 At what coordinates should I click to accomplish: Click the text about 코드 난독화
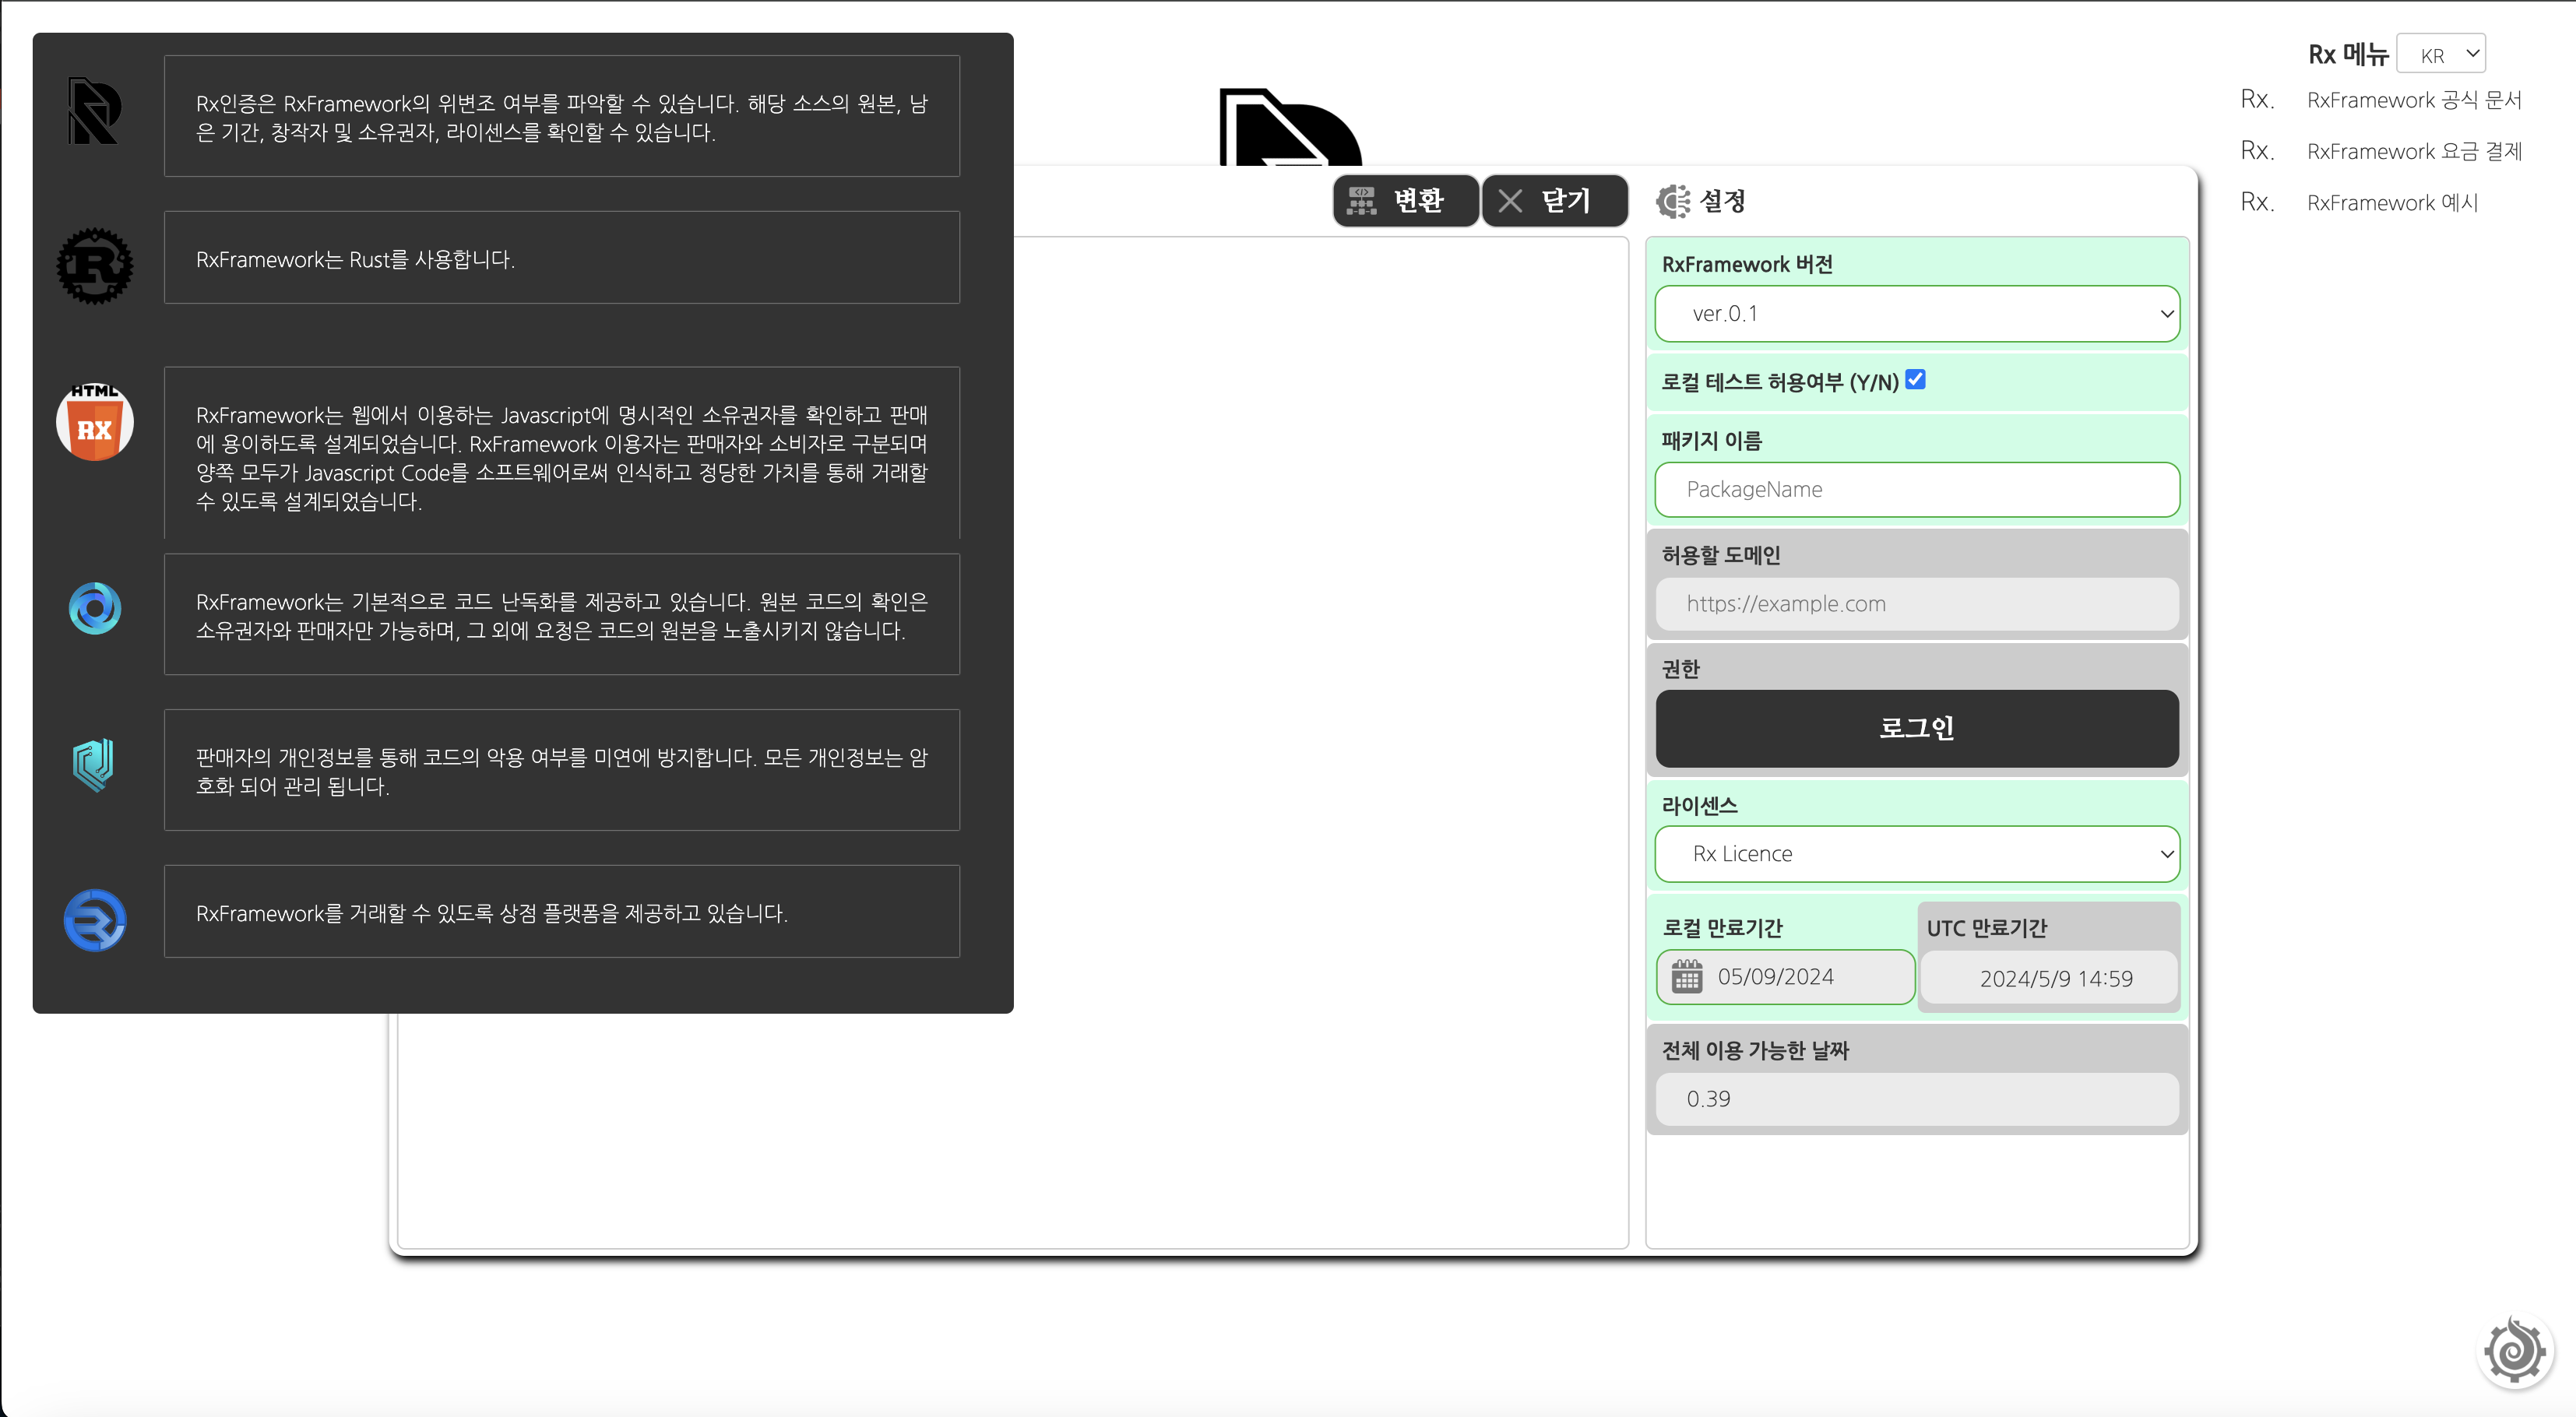click(561, 616)
